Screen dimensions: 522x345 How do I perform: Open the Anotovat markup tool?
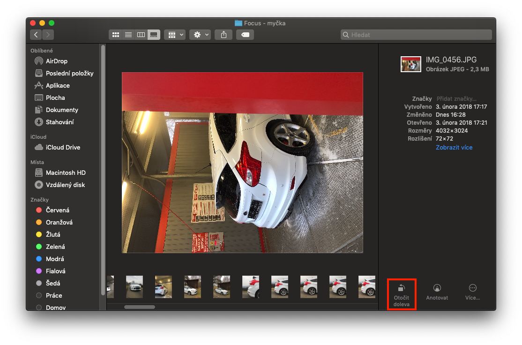point(437,289)
